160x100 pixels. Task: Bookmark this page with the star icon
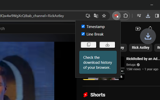coord(104,16)
